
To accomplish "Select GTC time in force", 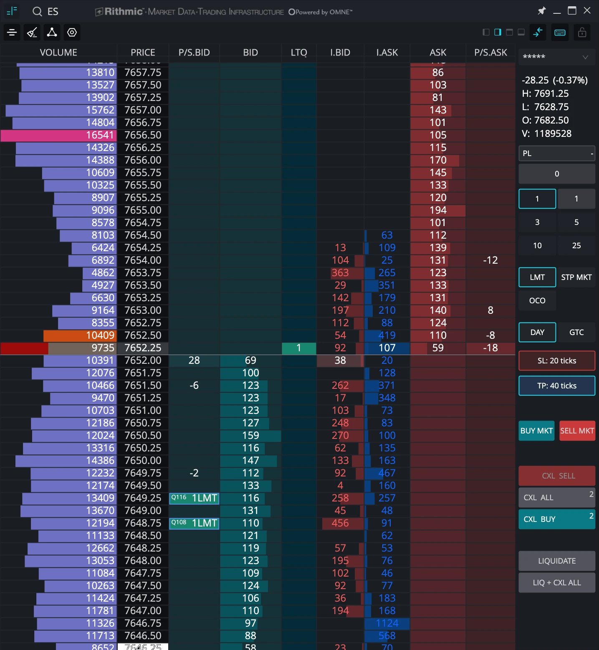I will pos(576,333).
